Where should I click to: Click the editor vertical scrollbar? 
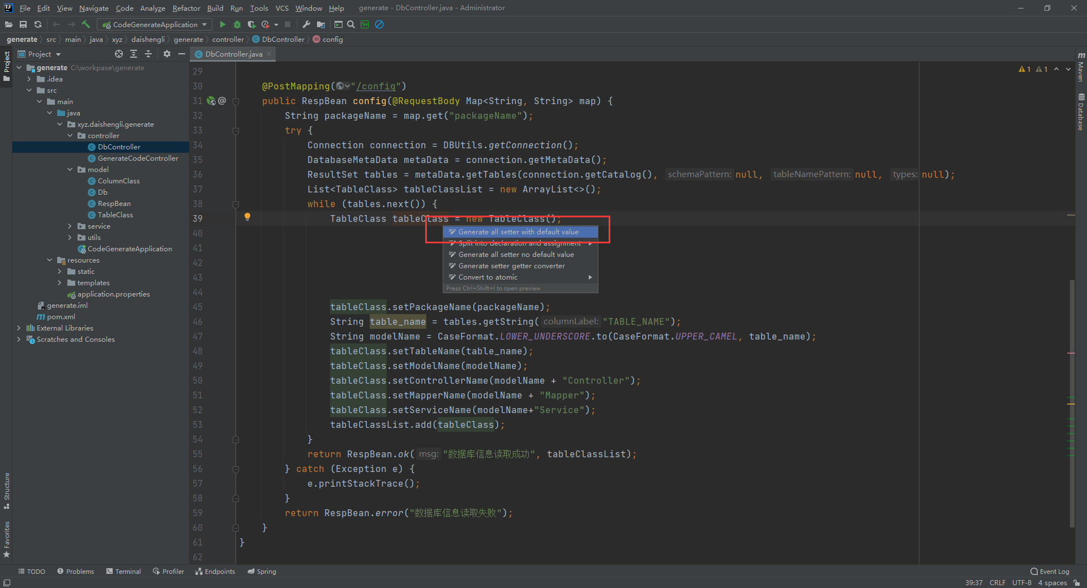tap(1072, 403)
